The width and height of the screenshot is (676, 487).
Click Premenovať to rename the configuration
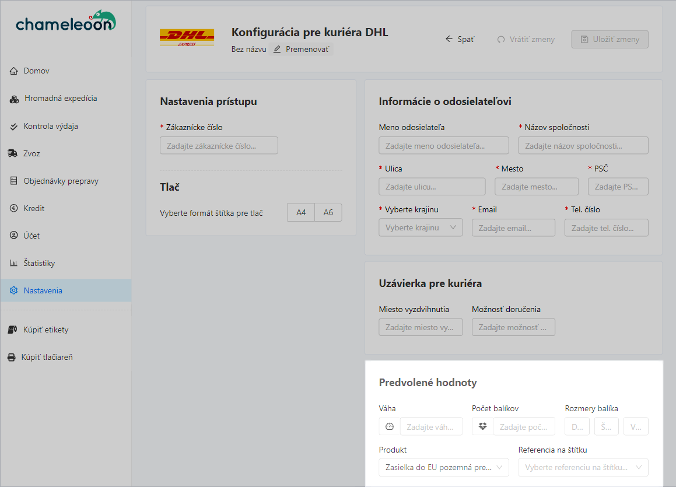click(307, 50)
